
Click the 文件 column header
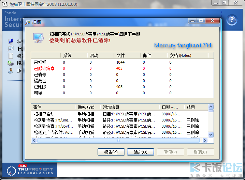point(127,55)
